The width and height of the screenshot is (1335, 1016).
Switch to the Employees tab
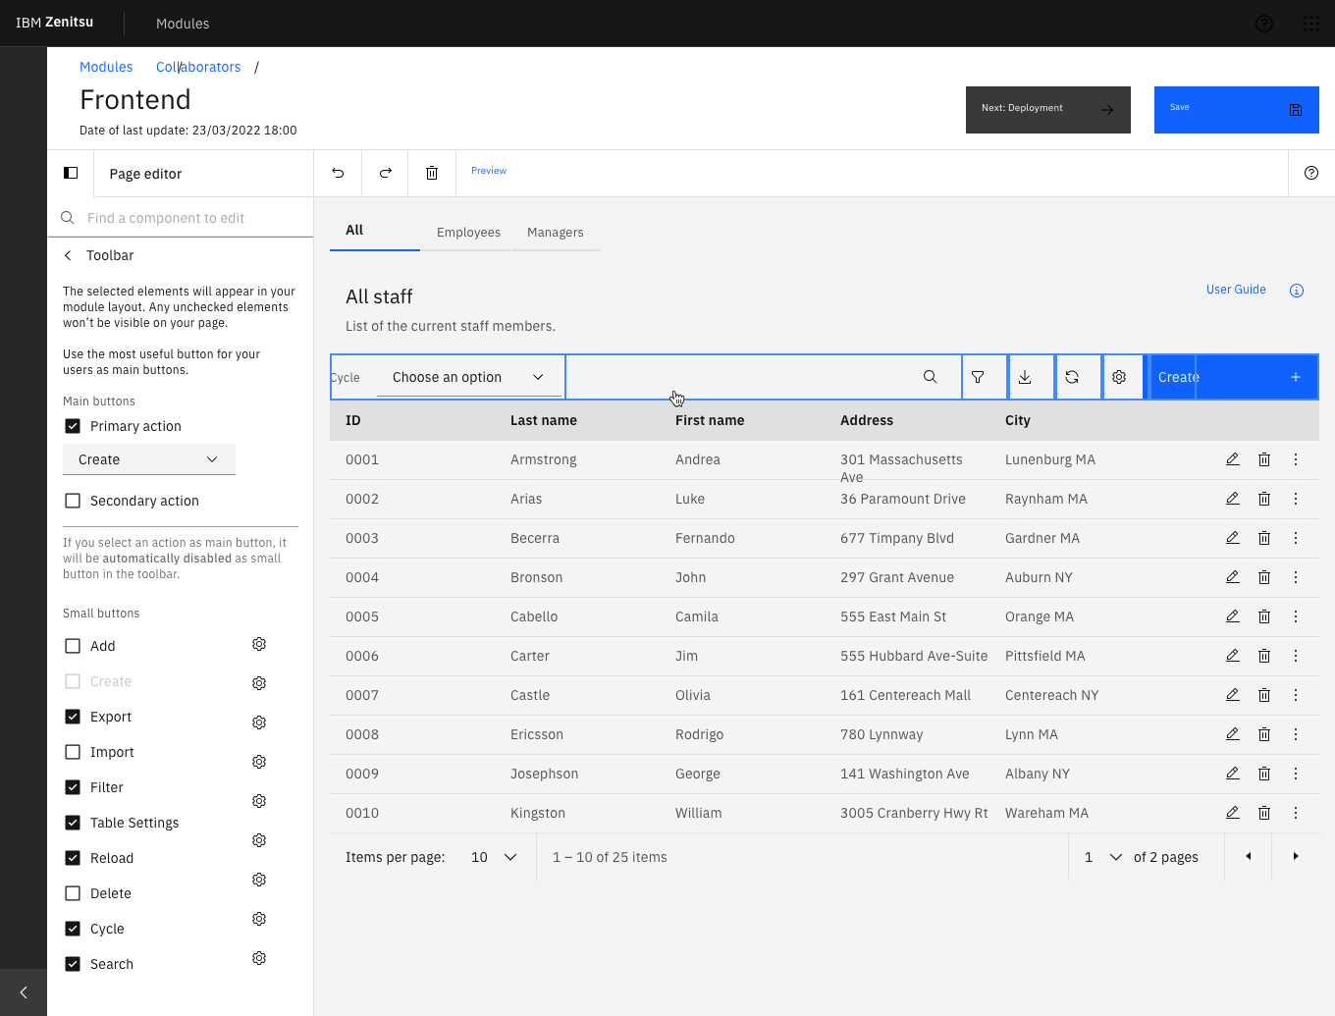coord(468,233)
